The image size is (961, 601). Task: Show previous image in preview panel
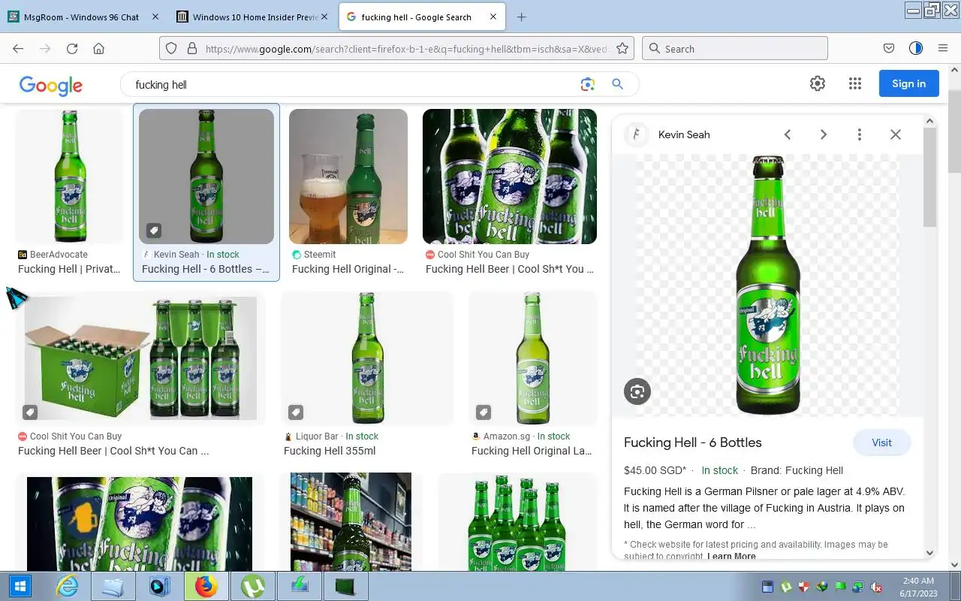788,134
